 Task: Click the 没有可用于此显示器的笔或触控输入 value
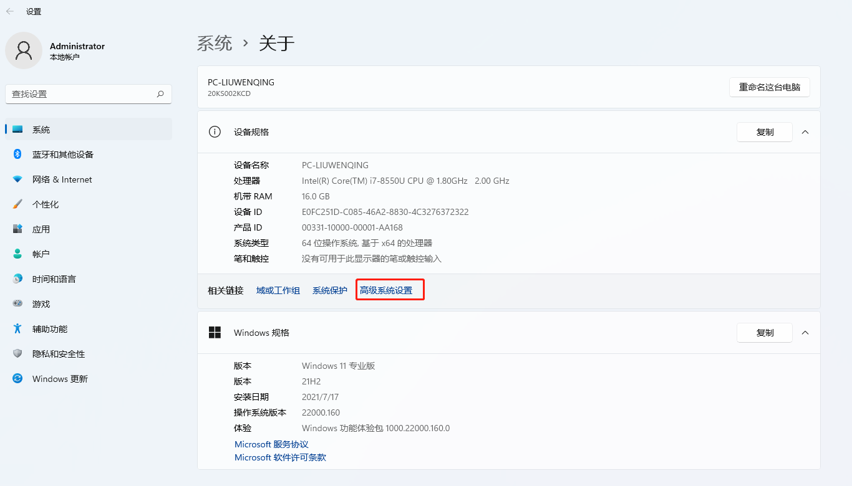(x=372, y=259)
